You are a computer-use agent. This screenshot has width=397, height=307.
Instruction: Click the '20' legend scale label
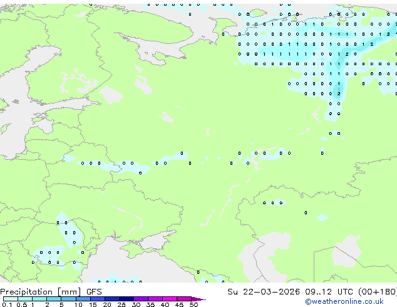pos(107,304)
